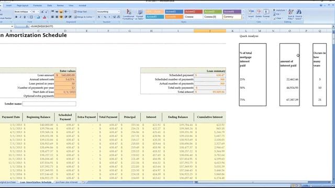Select Top Align in the Alignment group
335x188 pixels.
(52, 11)
